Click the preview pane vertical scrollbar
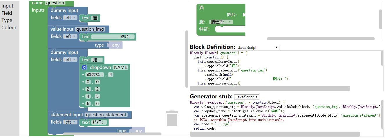This screenshot has width=385, height=138. [x=381, y=19]
